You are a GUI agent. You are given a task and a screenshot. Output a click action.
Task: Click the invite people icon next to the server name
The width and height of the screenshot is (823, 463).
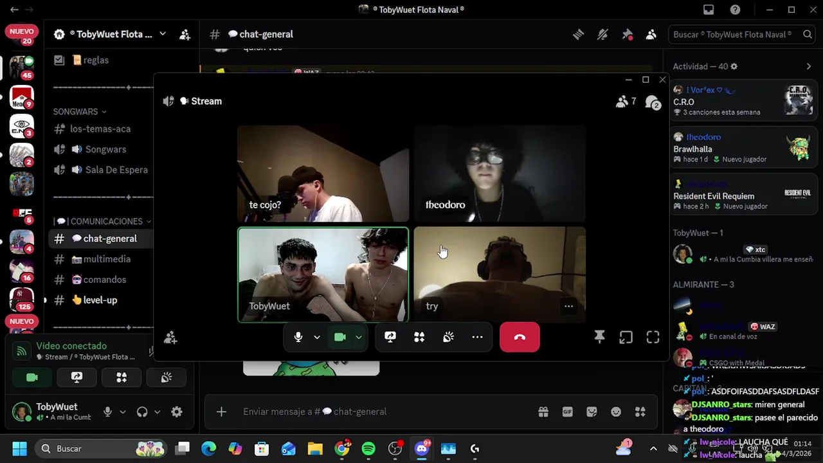coord(185,35)
